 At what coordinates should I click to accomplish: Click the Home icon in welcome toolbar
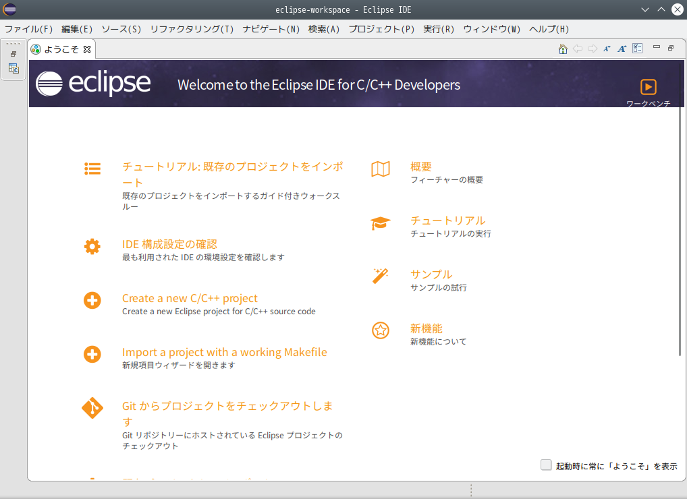(563, 49)
